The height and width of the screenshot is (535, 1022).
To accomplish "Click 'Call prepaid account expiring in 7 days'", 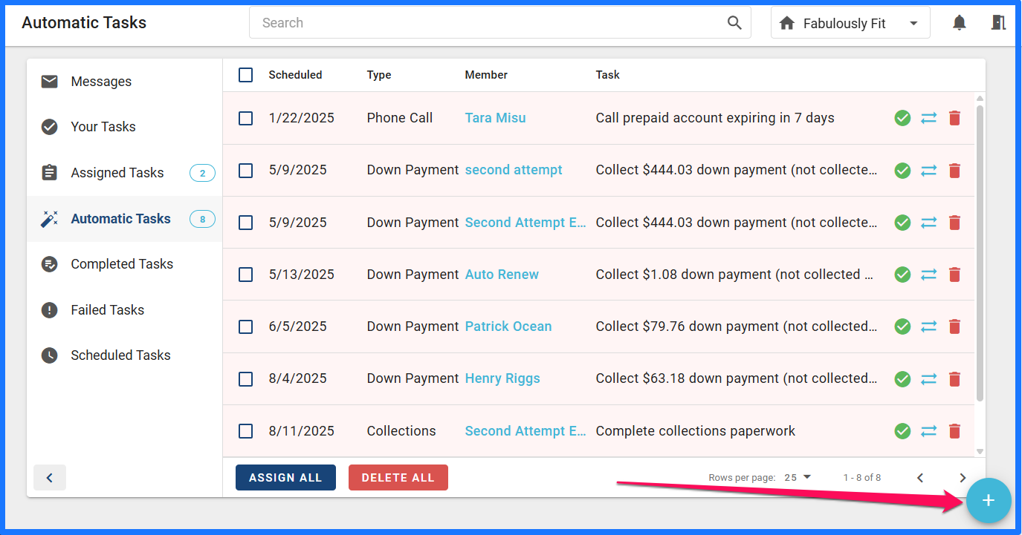I will 715,118.
